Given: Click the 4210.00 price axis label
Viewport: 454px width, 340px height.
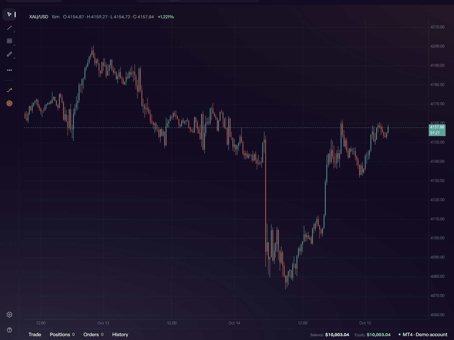Looking at the screenshot, I should (437, 27).
